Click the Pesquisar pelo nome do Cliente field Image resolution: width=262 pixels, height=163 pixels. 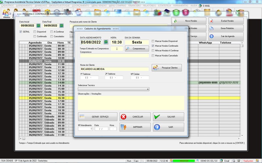[x=119, y=26]
